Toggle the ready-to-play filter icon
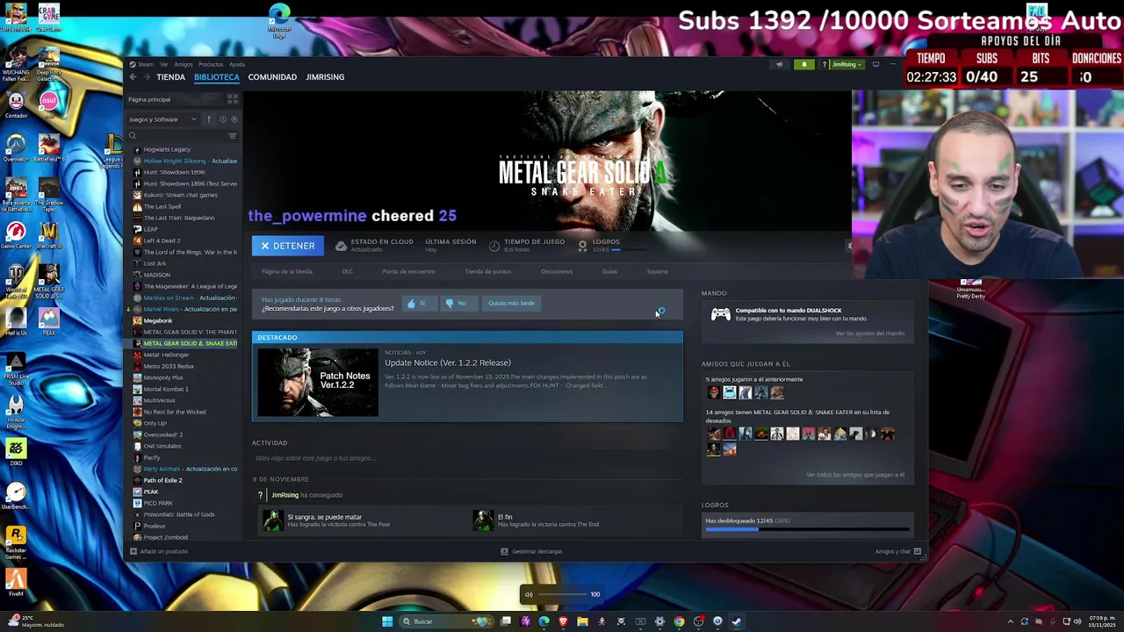This screenshot has height=632, width=1124. 234,119
